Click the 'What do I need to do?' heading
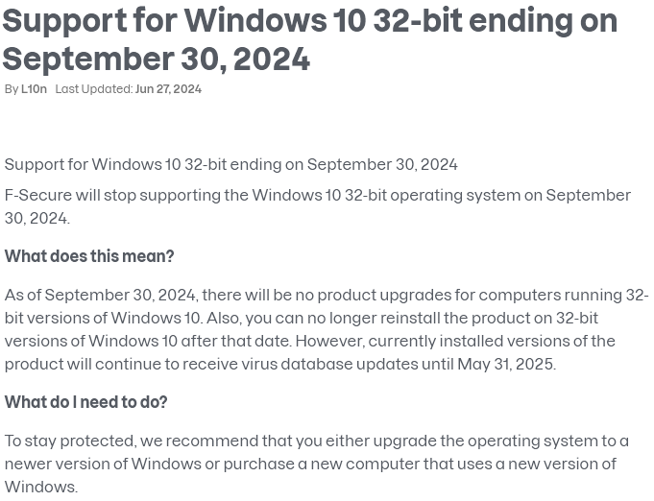Image resolution: width=654 pixels, height=501 pixels. pyautogui.click(x=85, y=402)
